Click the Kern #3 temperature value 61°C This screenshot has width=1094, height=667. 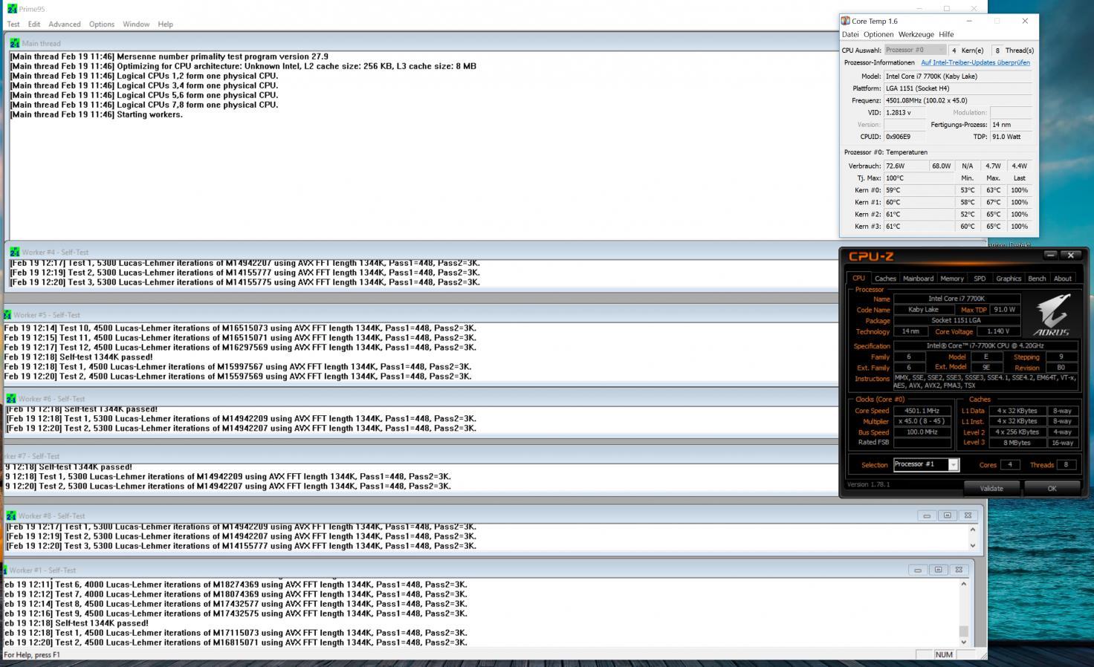click(919, 226)
